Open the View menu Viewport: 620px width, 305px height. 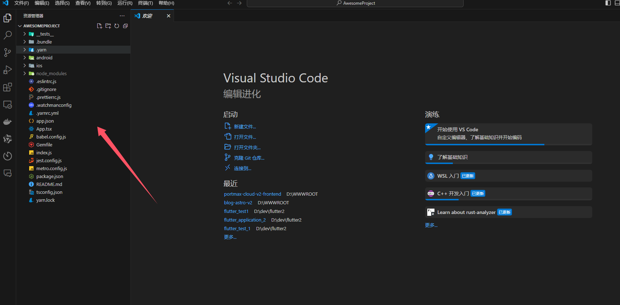83,3
